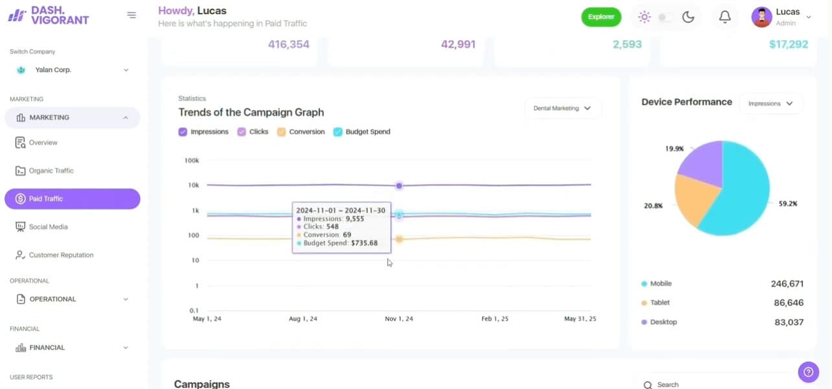832x389 pixels.
Task: Toggle the Conversion series checkbox
Action: pos(281,132)
